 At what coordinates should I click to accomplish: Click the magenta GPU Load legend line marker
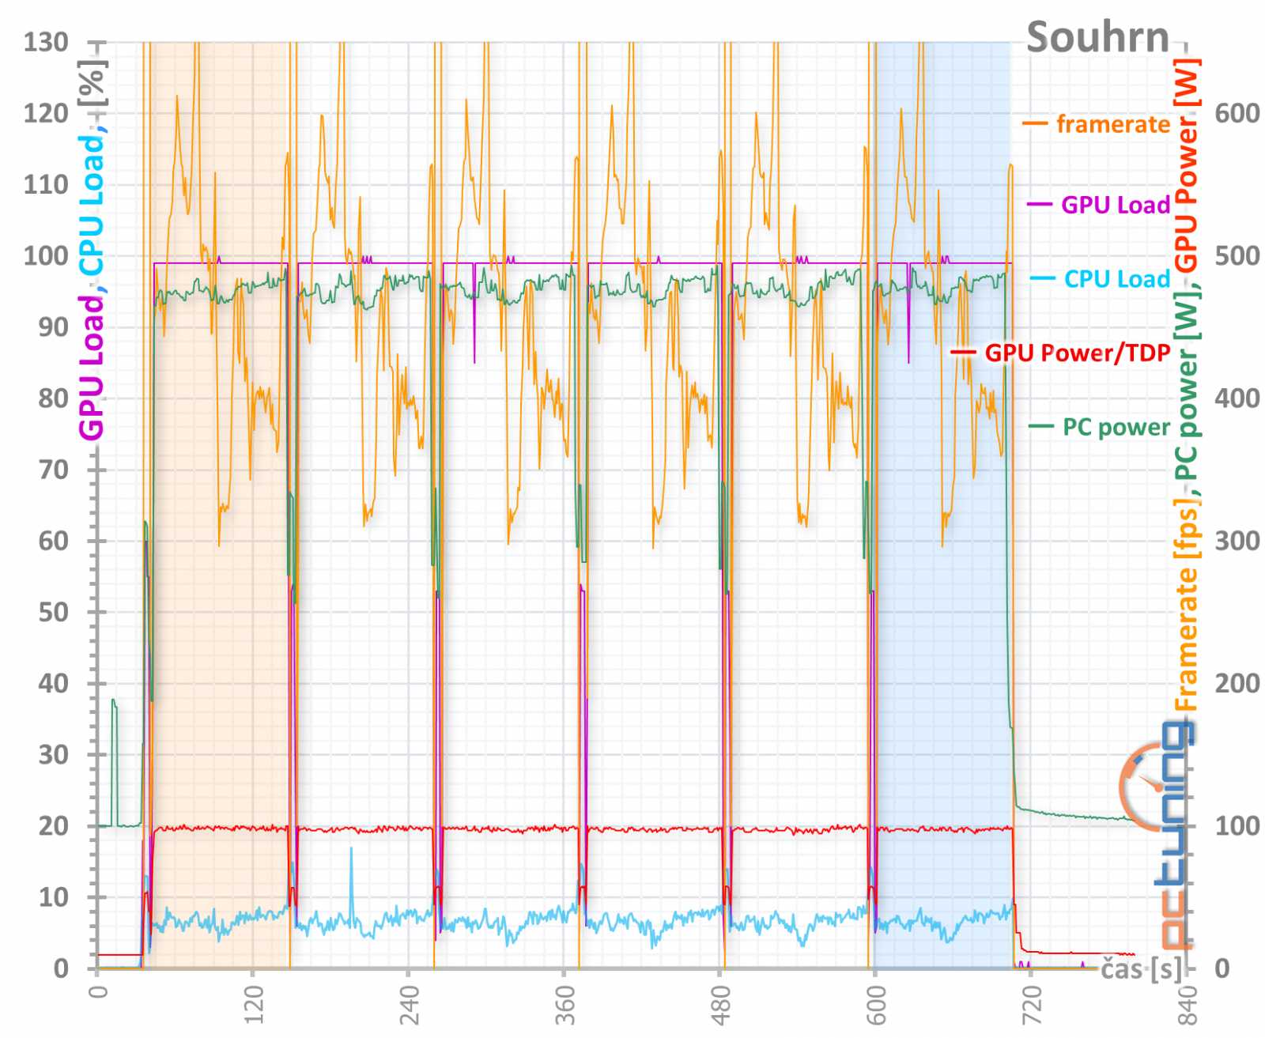click(1040, 205)
